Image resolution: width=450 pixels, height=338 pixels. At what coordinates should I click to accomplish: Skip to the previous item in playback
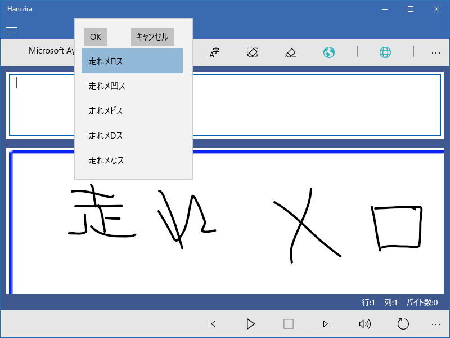[212, 324]
